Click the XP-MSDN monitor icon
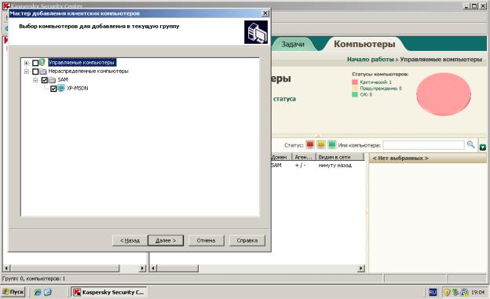490x299 pixels. tap(61, 88)
